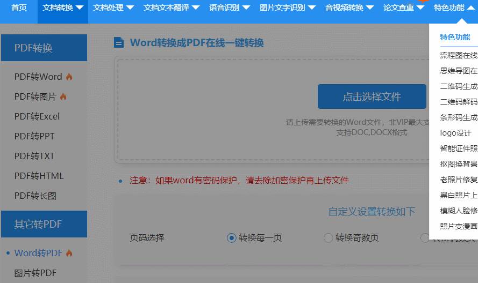Open PDF转Word in the sidebar

pos(38,77)
